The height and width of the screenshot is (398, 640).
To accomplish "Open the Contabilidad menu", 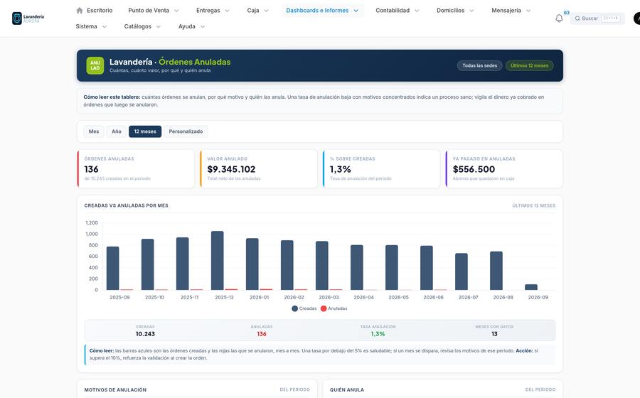I will pyautogui.click(x=397, y=11).
